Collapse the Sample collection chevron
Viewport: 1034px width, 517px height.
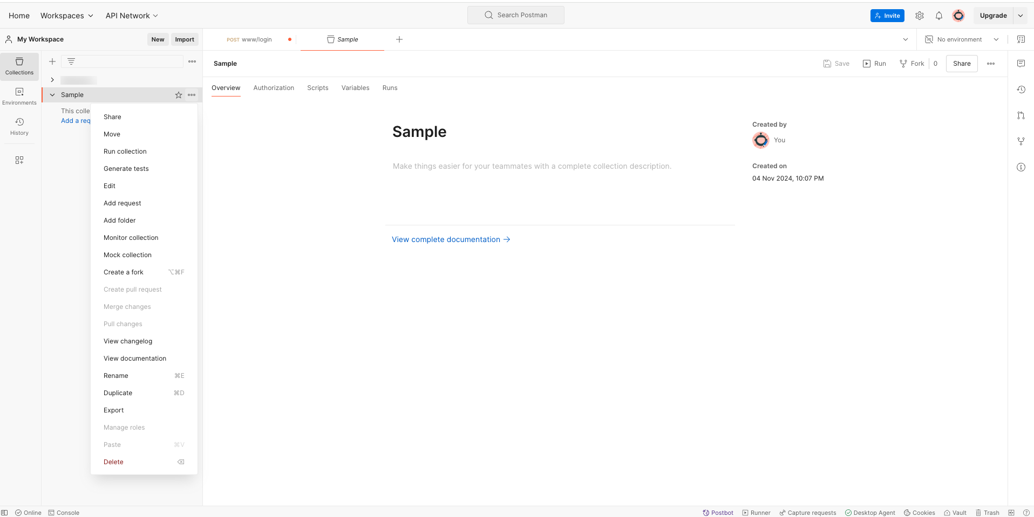pos(52,94)
